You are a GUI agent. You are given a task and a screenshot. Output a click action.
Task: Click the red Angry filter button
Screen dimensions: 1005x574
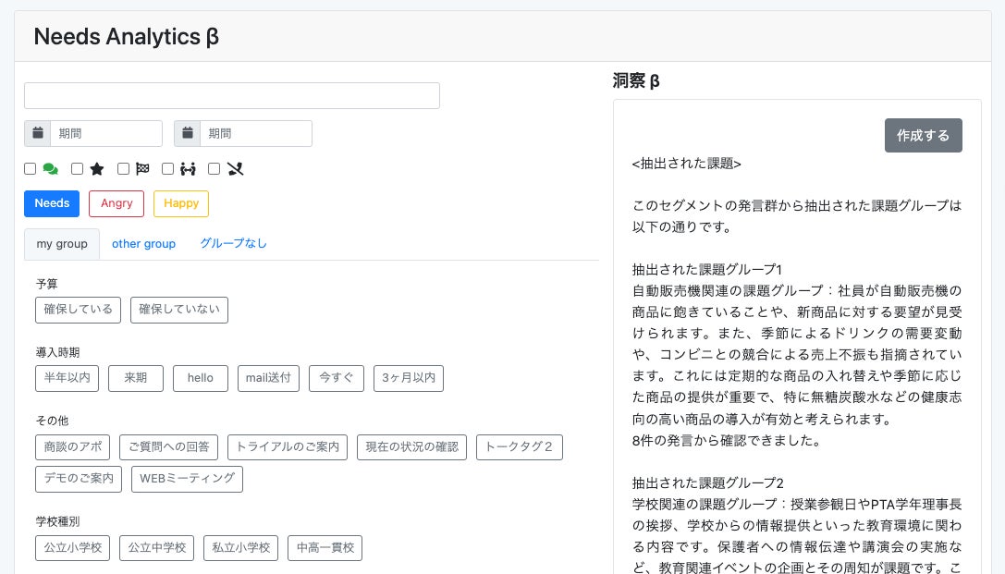coord(116,203)
